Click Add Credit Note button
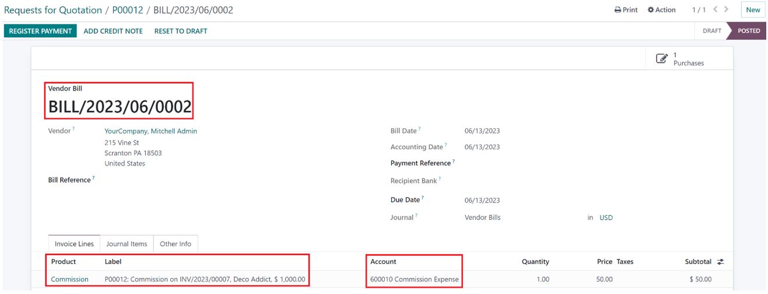 click(113, 31)
